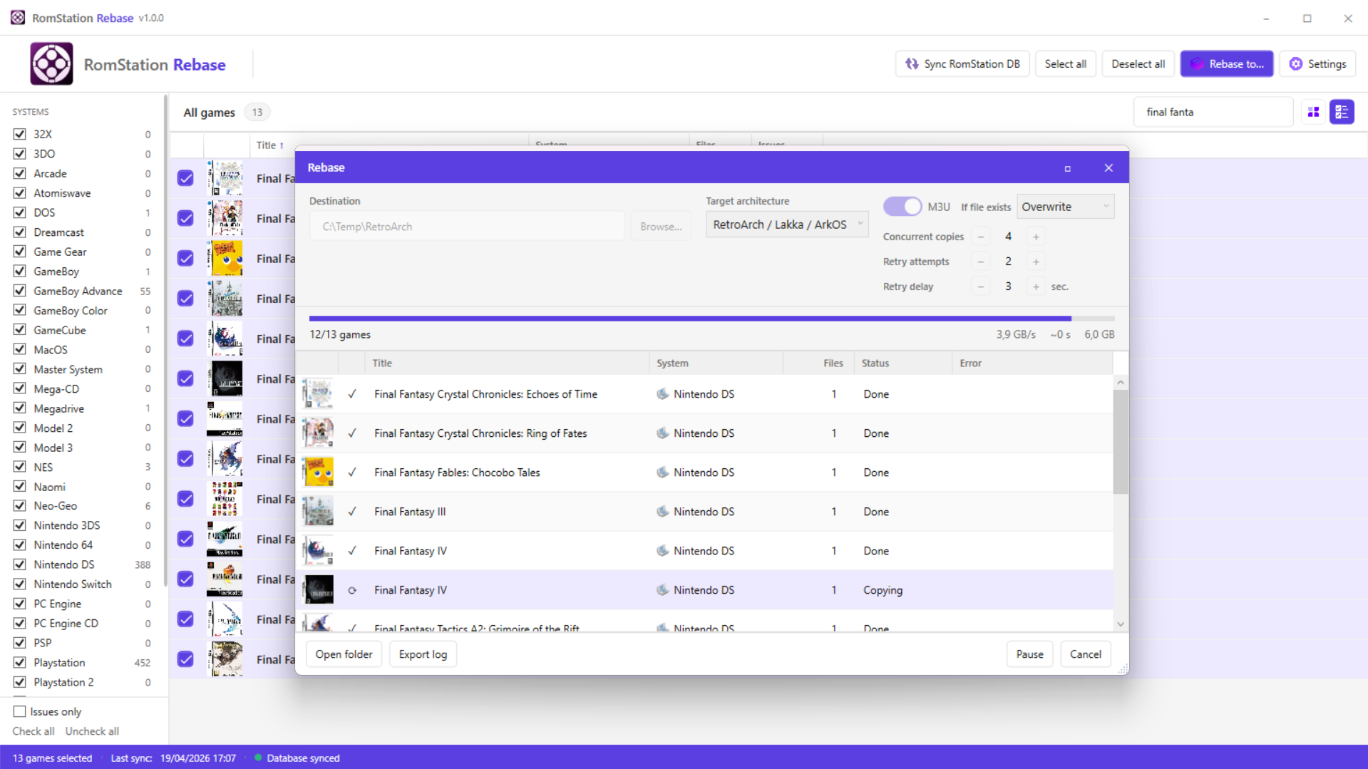Toggle the M3U switch
The image size is (1368, 769).
[x=902, y=207]
